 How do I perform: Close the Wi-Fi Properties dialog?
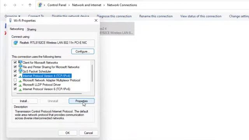coord(96,21)
